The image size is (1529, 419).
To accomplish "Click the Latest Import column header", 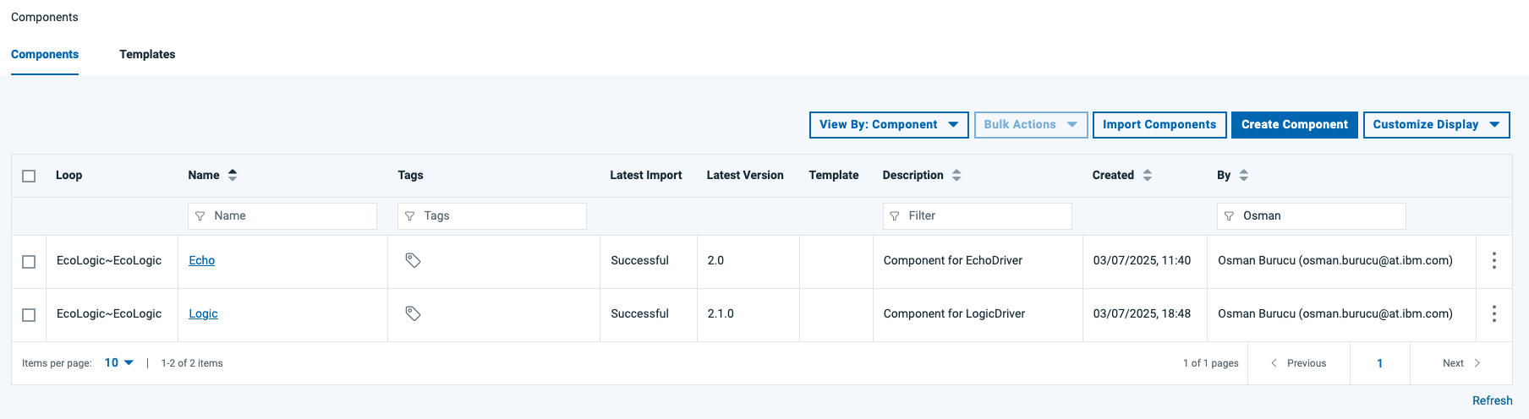I will click(645, 175).
